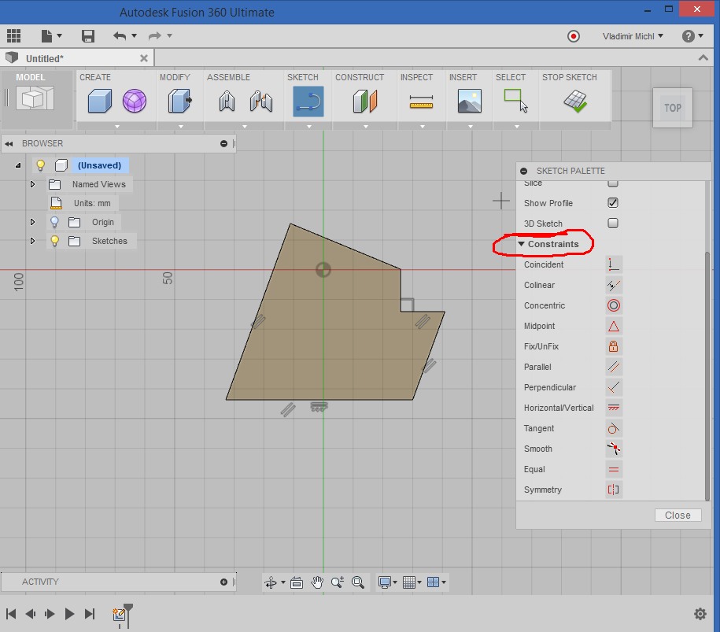Click the Create box icon
The width and height of the screenshot is (720, 632).
click(99, 101)
